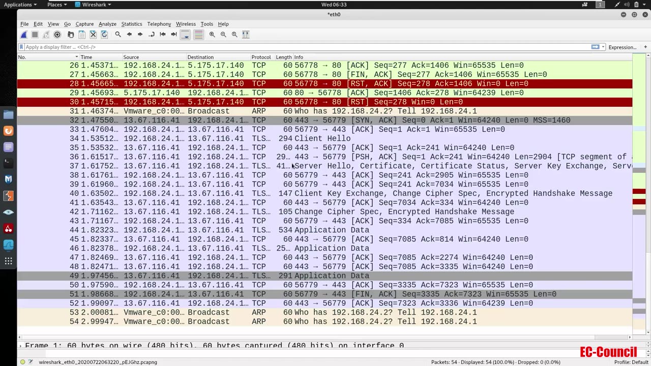The width and height of the screenshot is (651, 366).
Task: Sort packets by the No. column header
Action: 48,57
